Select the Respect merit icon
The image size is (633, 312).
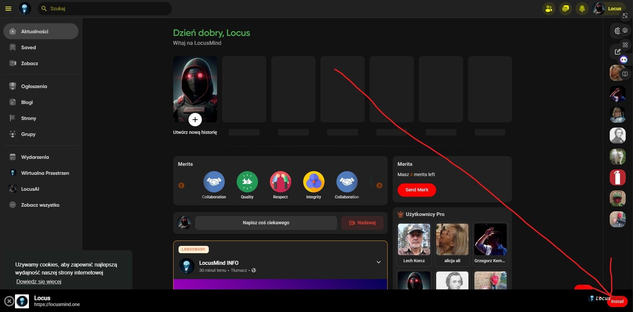click(280, 182)
